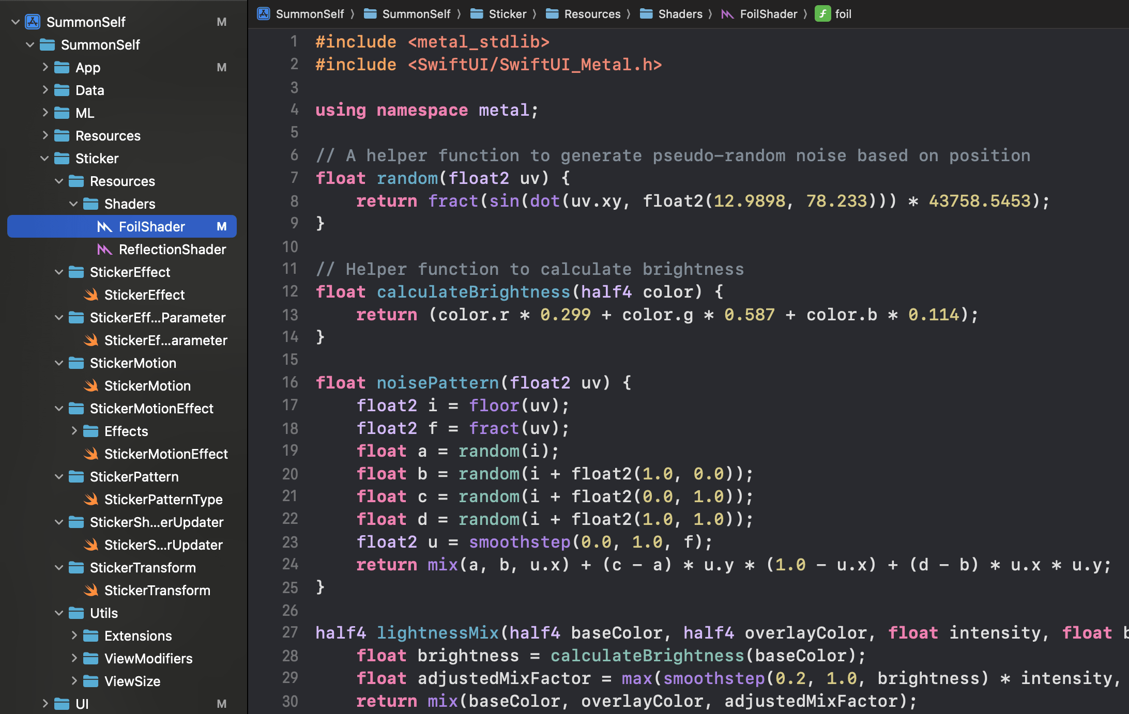Collapse the Shaders group
This screenshot has height=714, width=1129.
click(74, 204)
